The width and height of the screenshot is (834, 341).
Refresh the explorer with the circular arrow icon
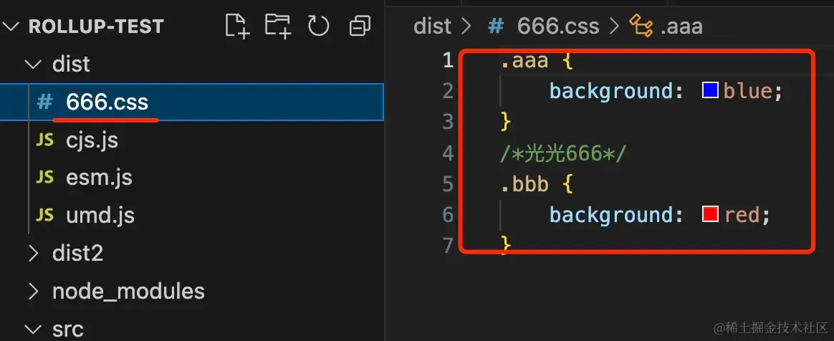(x=319, y=26)
